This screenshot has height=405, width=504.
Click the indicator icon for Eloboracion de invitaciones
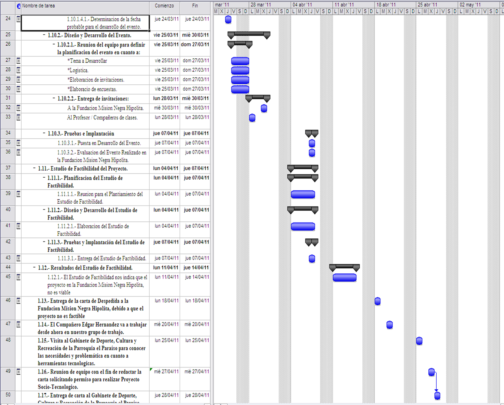click(18, 80)
